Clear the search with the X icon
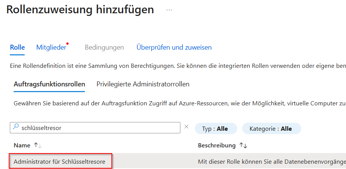 coord(186,127)
